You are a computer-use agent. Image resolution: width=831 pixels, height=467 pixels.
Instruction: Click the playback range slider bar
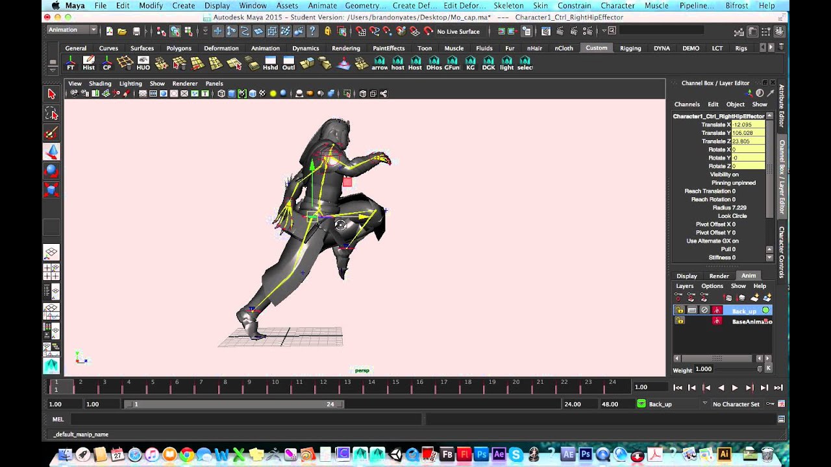click(x=234, y=403)
